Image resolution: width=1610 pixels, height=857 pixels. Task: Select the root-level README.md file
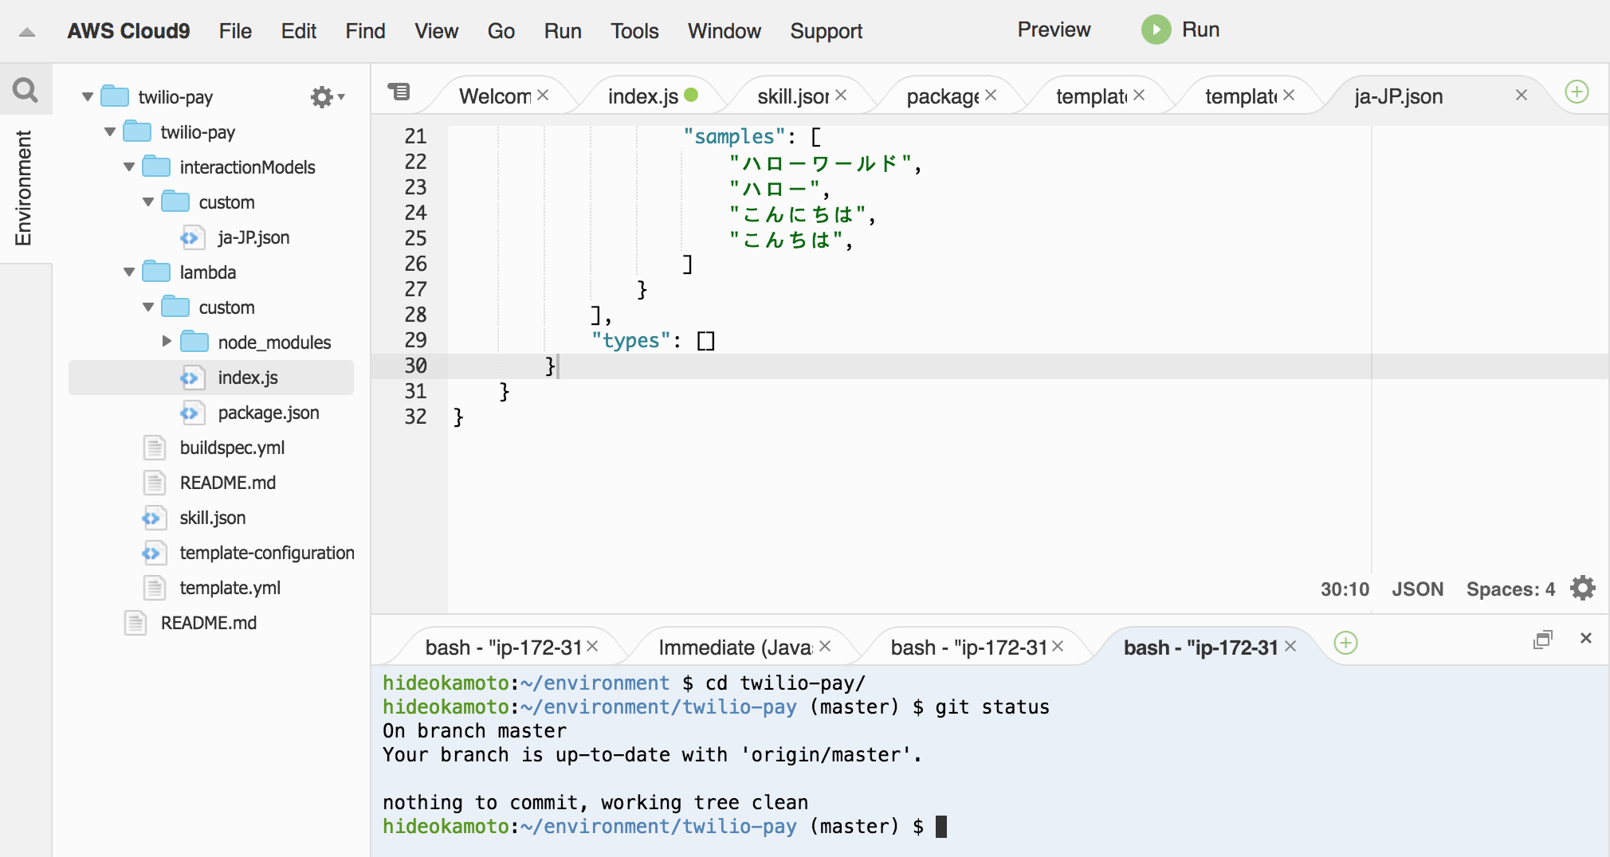point(208,623)
